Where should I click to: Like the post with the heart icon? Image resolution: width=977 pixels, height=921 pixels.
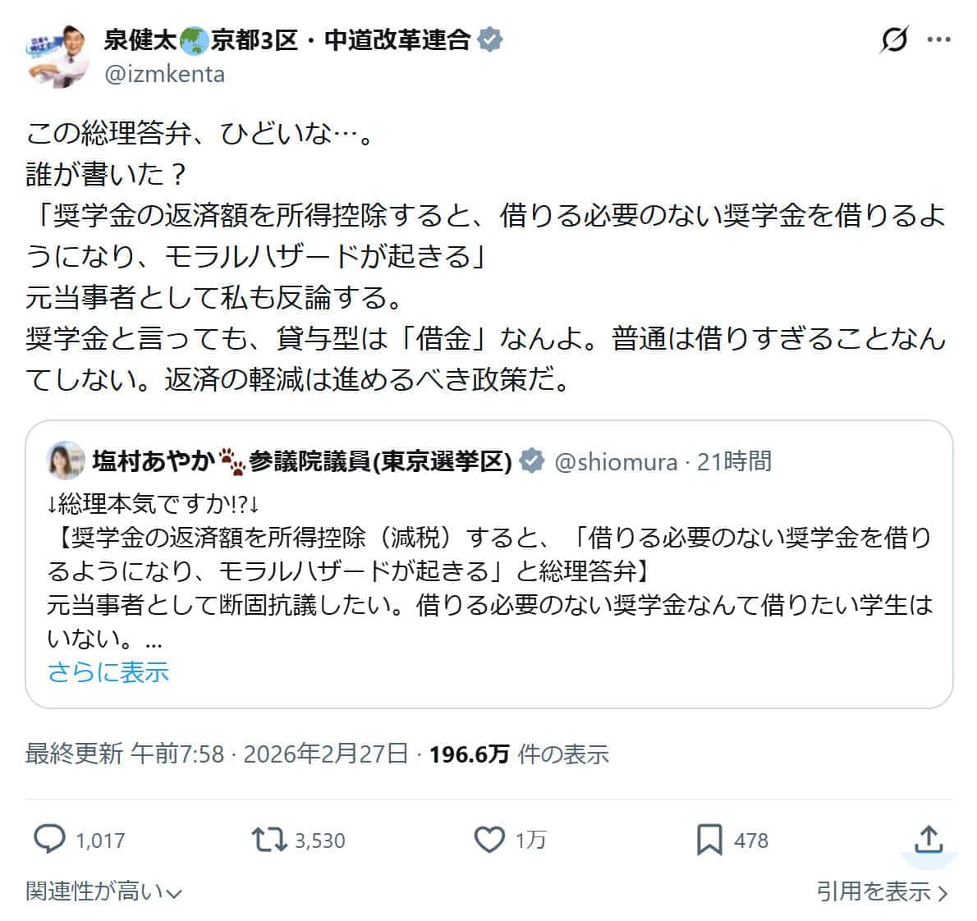490,839
